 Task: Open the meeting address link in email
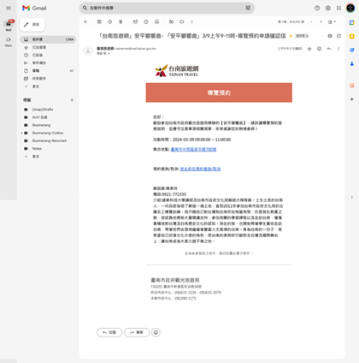point(193,149)
